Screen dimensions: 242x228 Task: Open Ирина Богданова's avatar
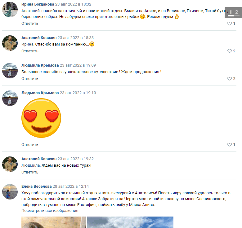coord(10,10)
